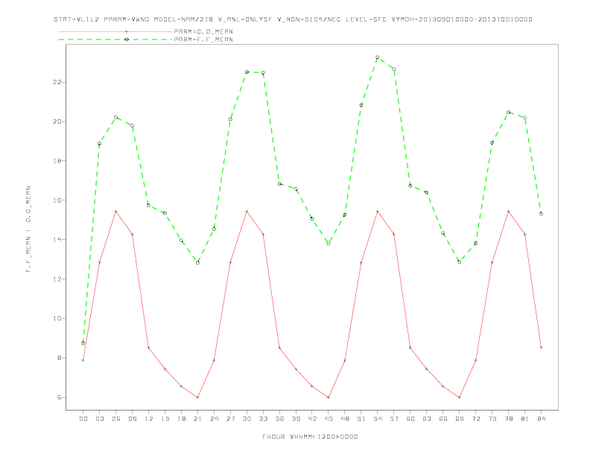
Task: Click red O.O_MEAN minimum marker at hour 45
Action: [x=329, y=397]
